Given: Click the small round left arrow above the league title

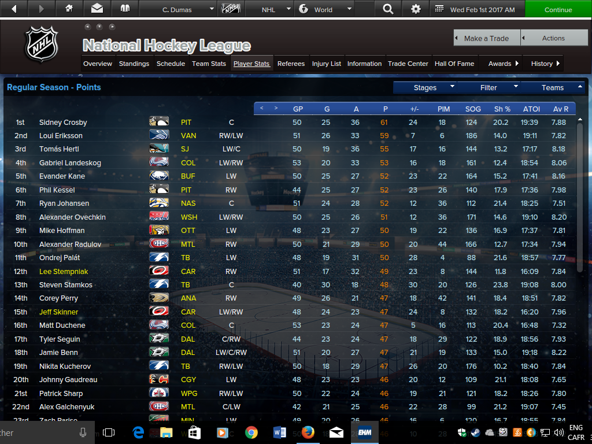Looking at the screenshot, I should (88, 27).
